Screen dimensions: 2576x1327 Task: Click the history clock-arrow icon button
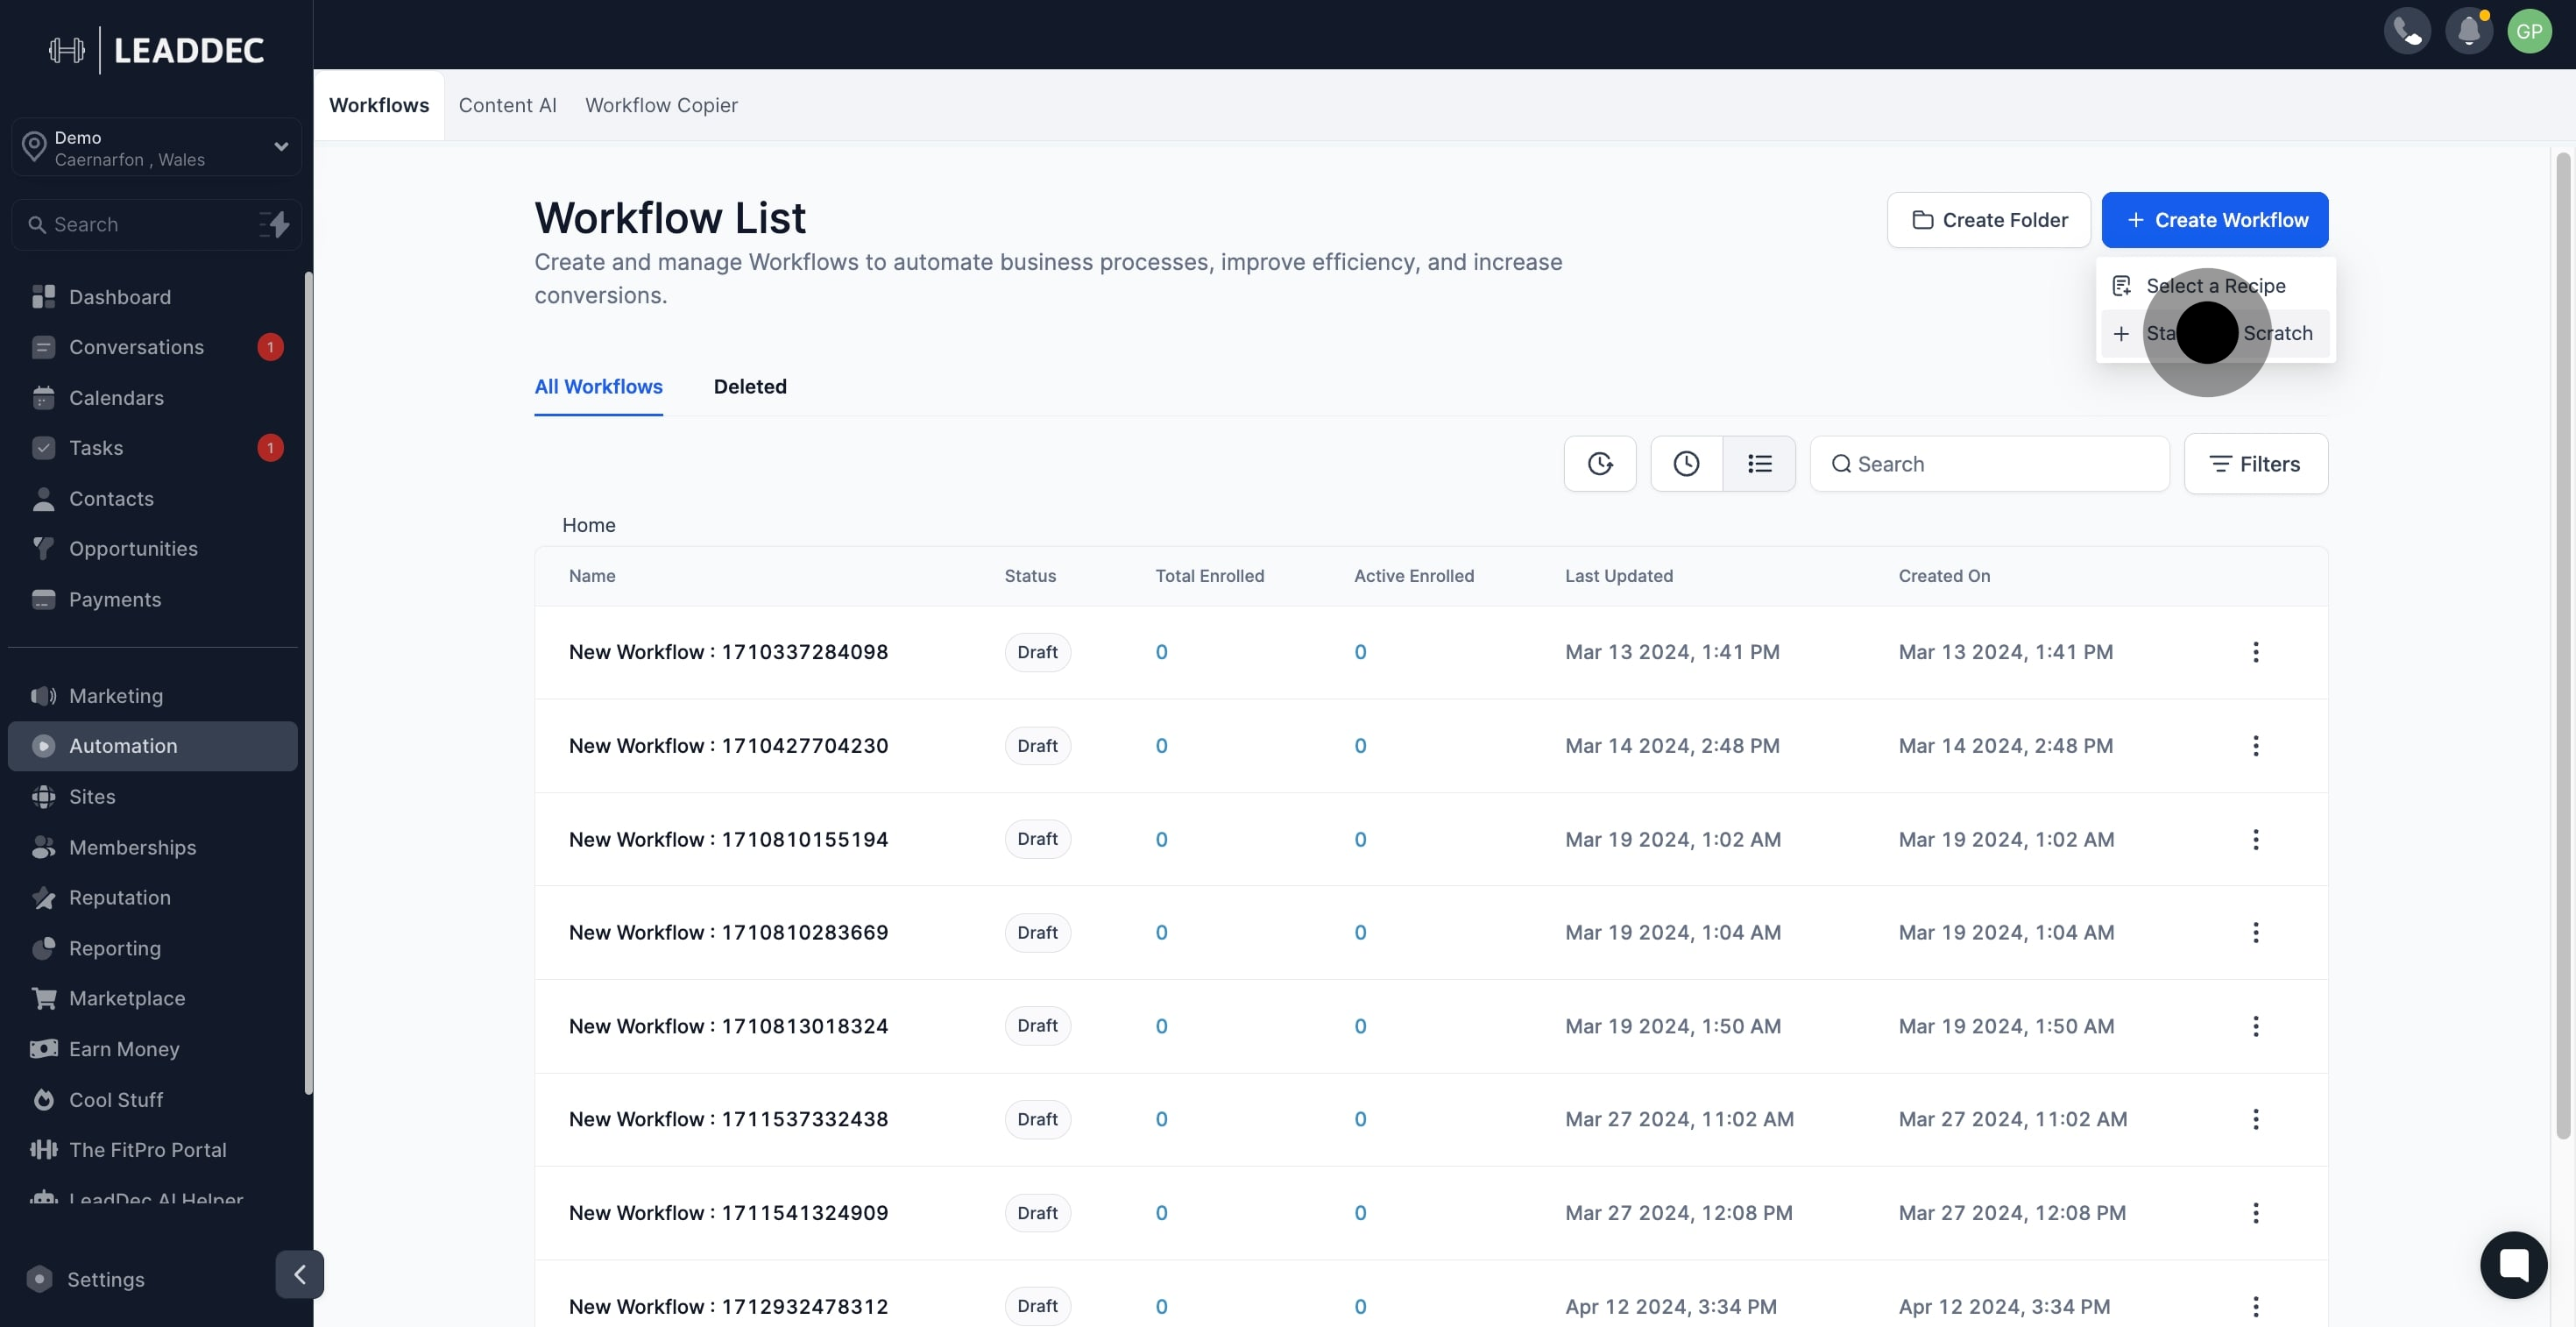[1600, 464]
